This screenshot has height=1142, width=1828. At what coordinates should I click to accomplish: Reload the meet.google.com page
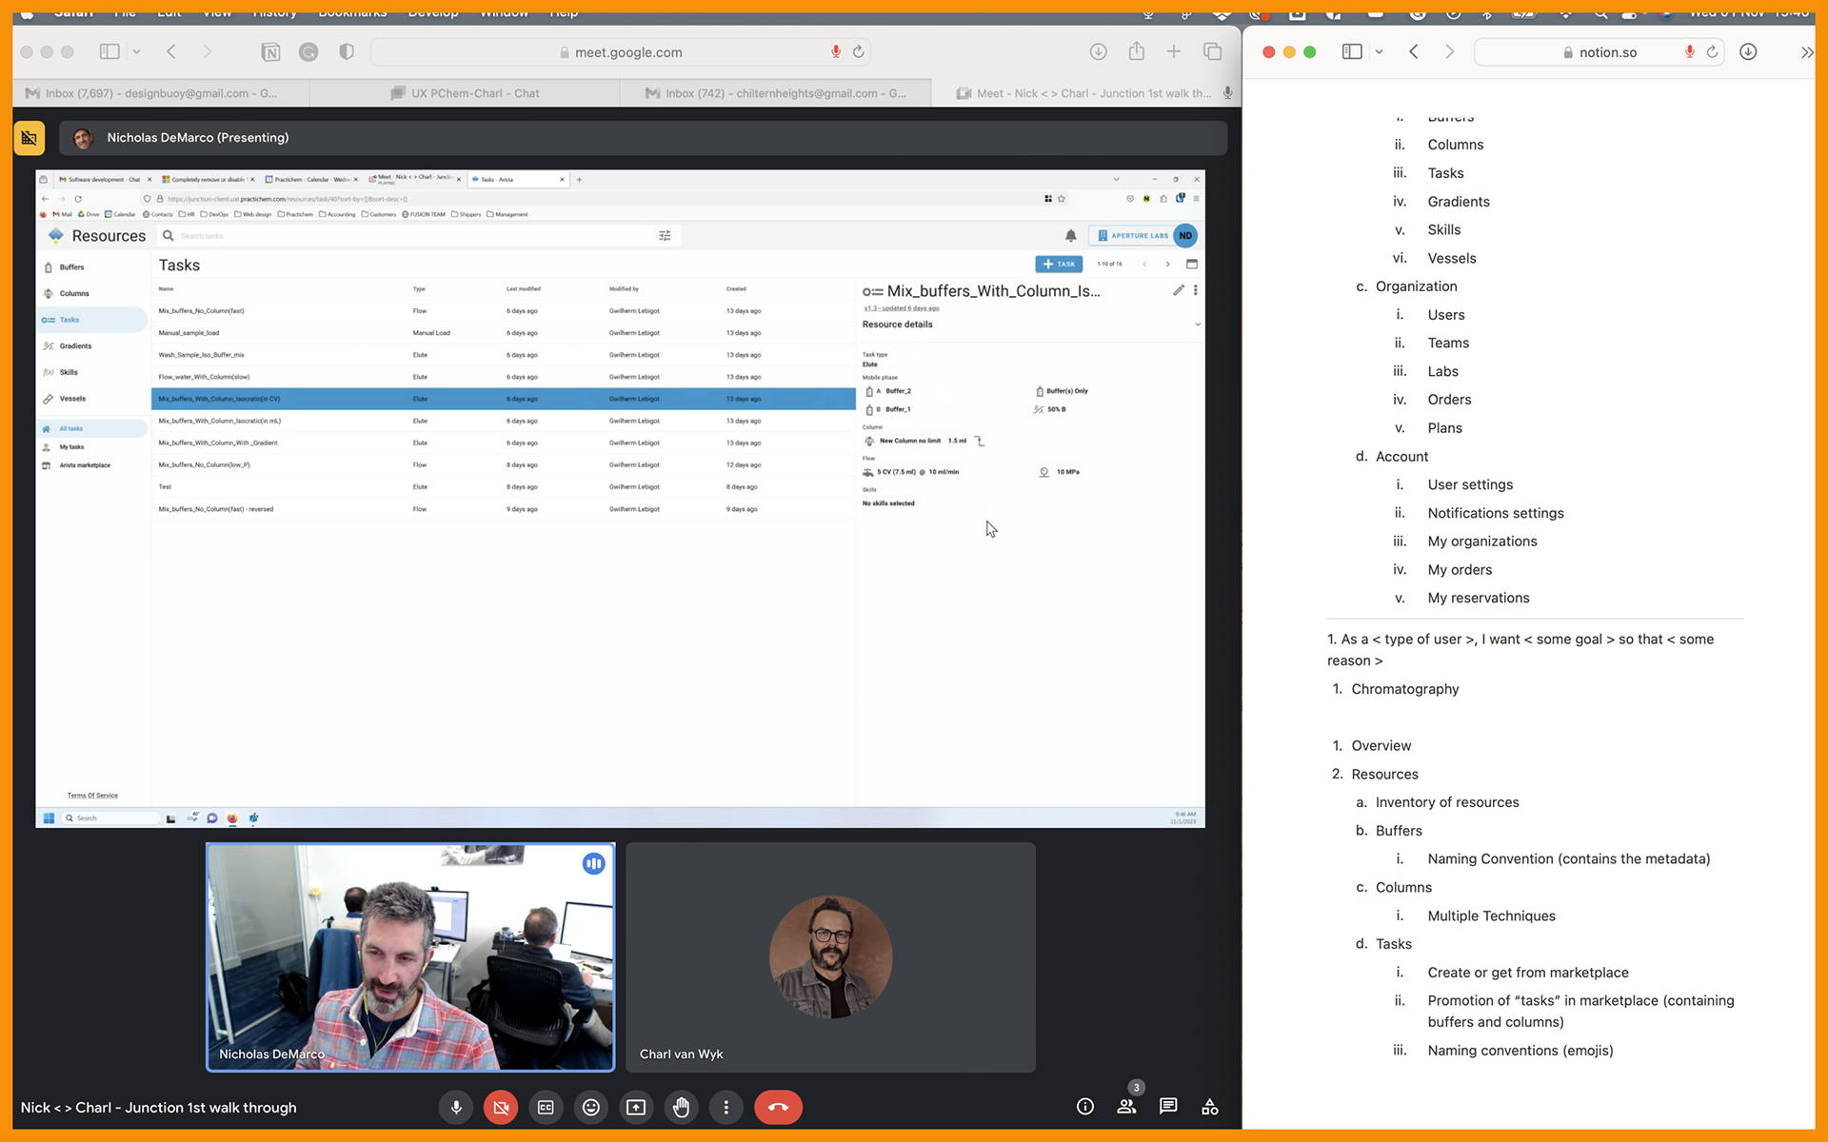(x=859, y=52)
